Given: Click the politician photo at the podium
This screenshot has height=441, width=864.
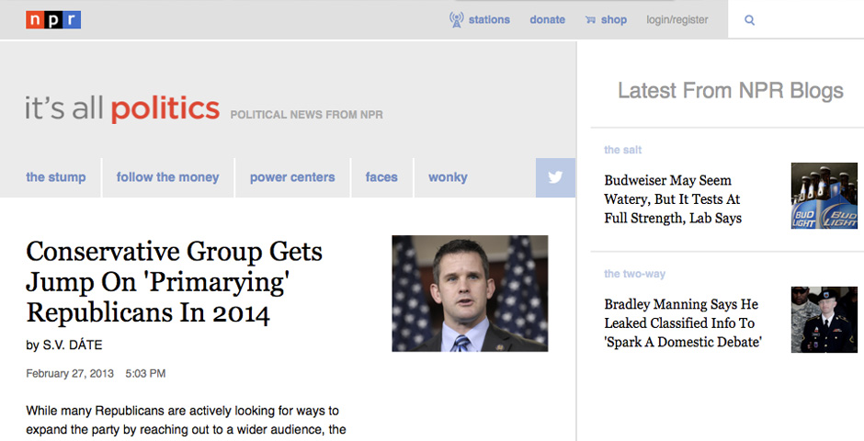Looking at the screenshot, I should click(x=470, y=293).
